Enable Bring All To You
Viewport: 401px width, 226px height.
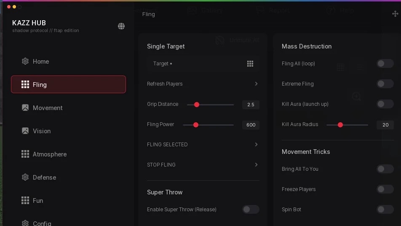click(x=385, y=169)
